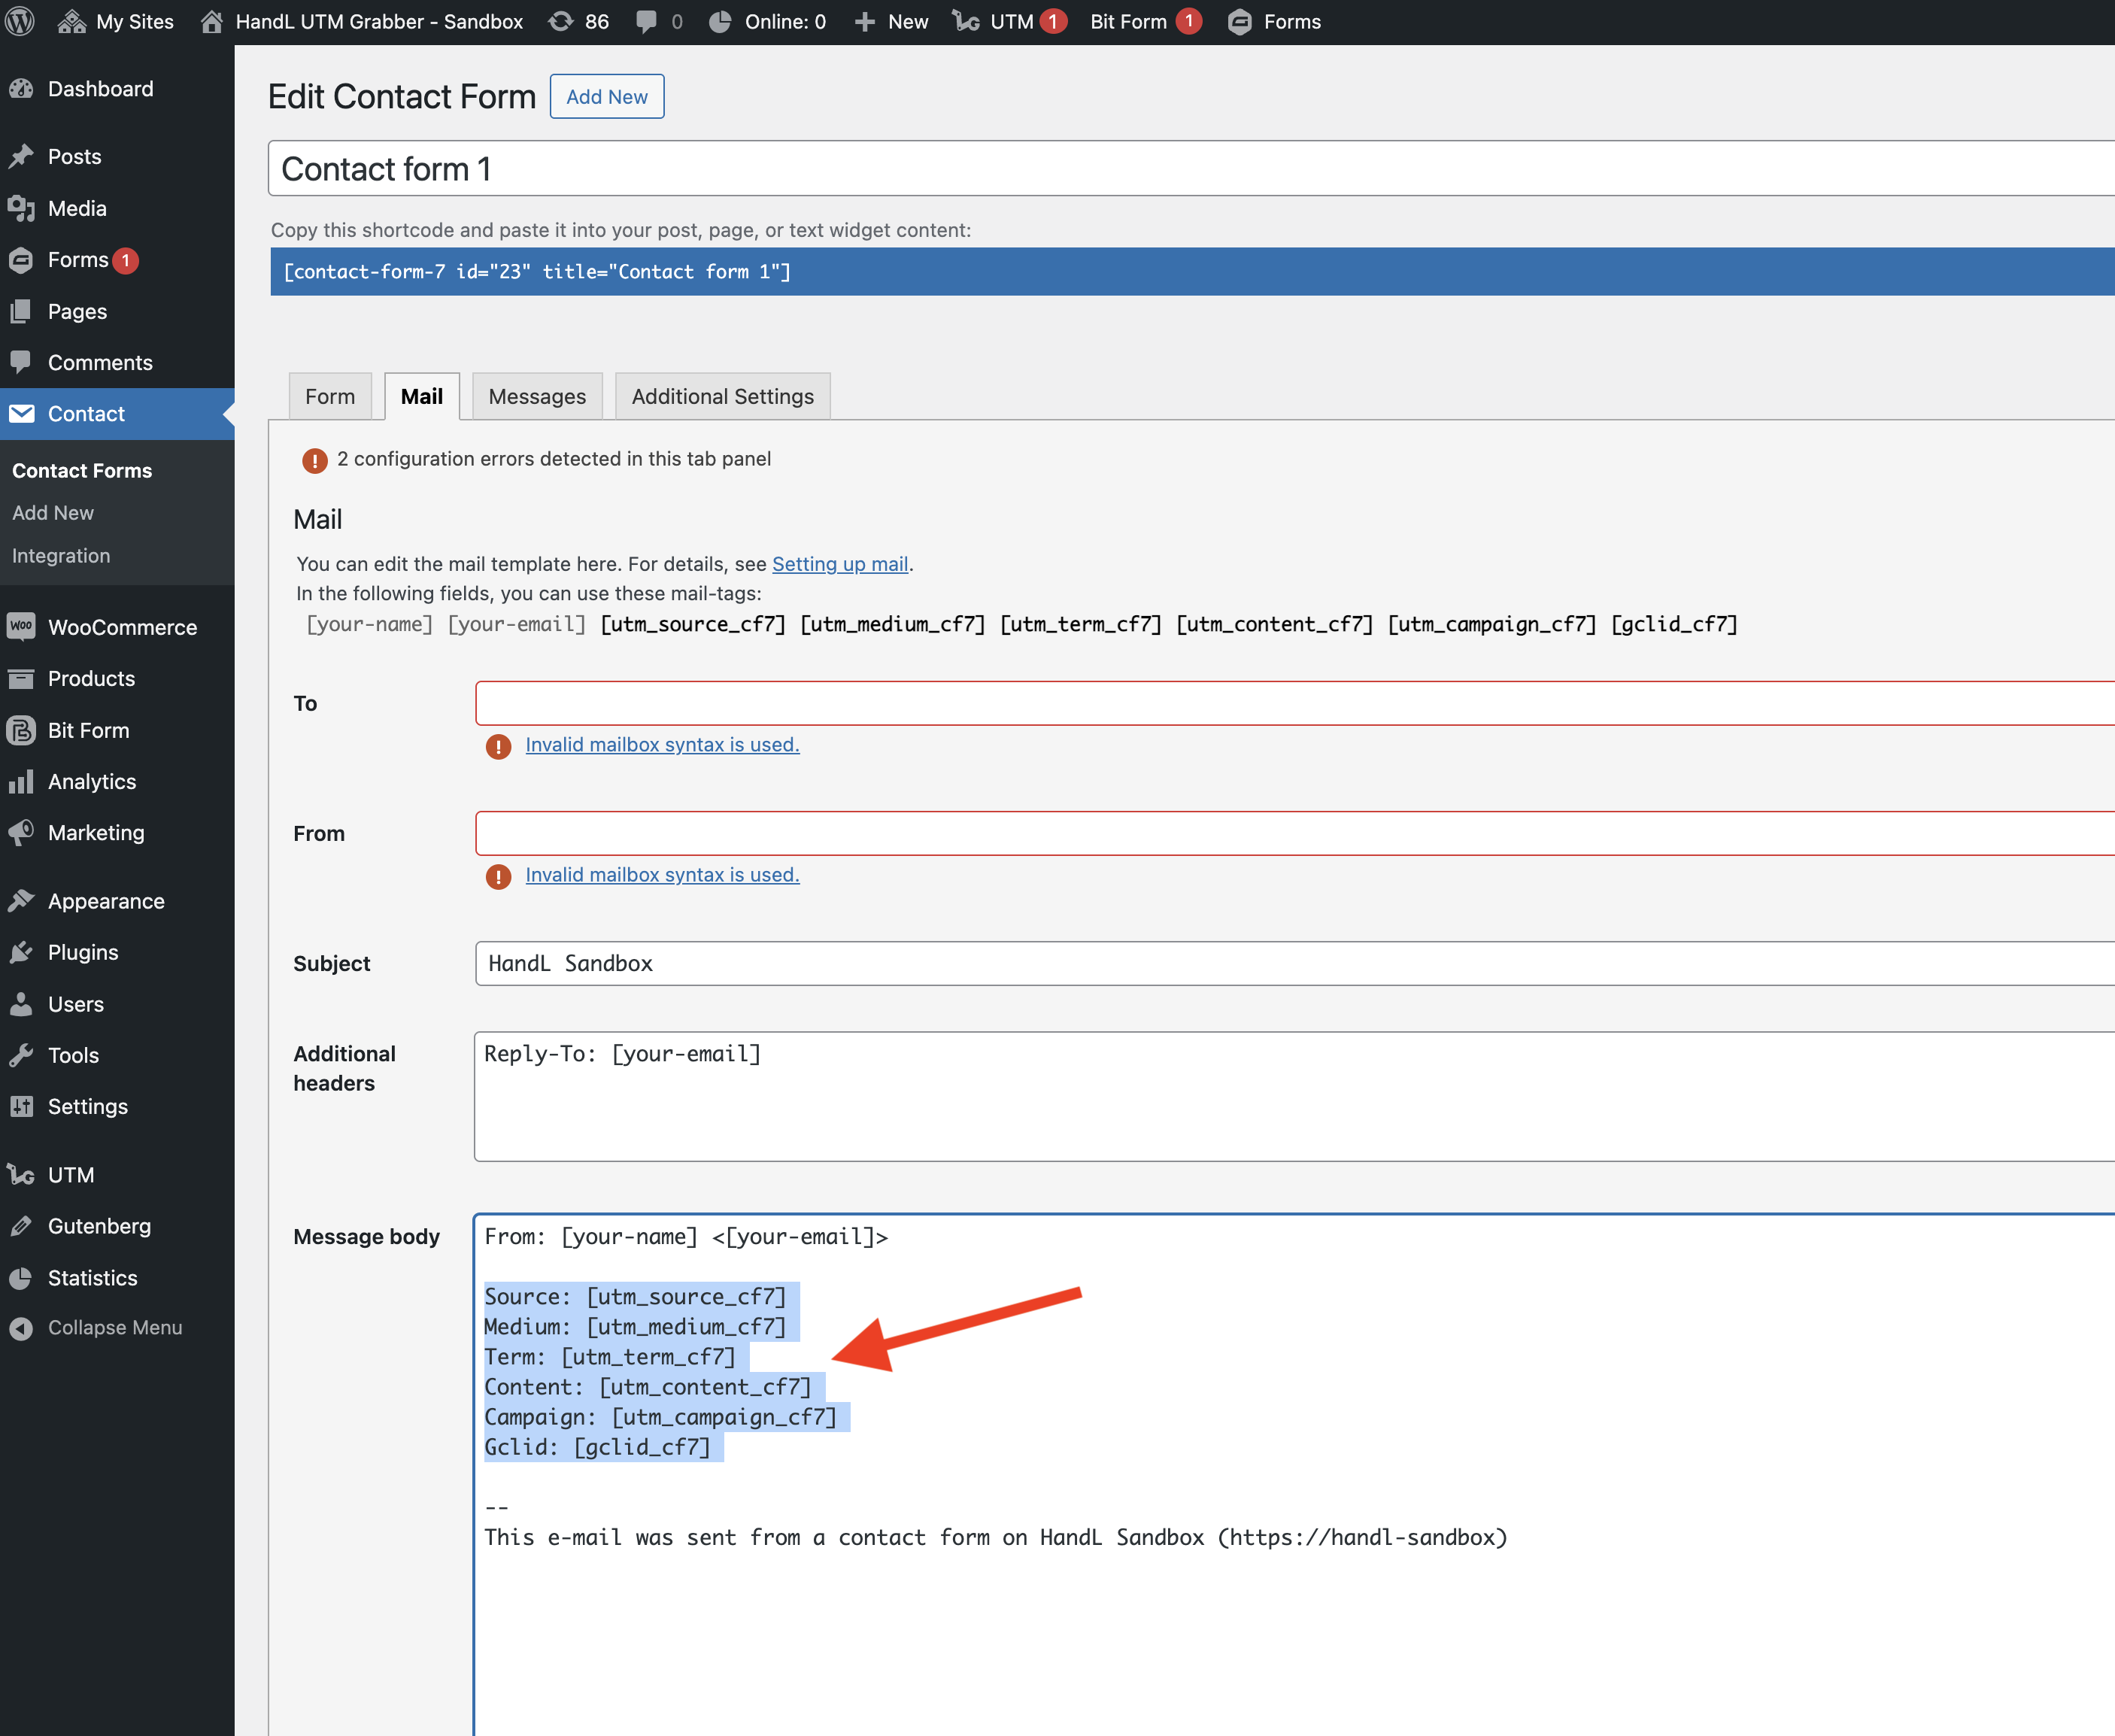Click the [your-name] mail-tag
This screenshot has width=2115, height=1736.
[369, 624]
